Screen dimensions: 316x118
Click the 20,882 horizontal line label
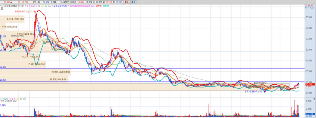[3, 80]
